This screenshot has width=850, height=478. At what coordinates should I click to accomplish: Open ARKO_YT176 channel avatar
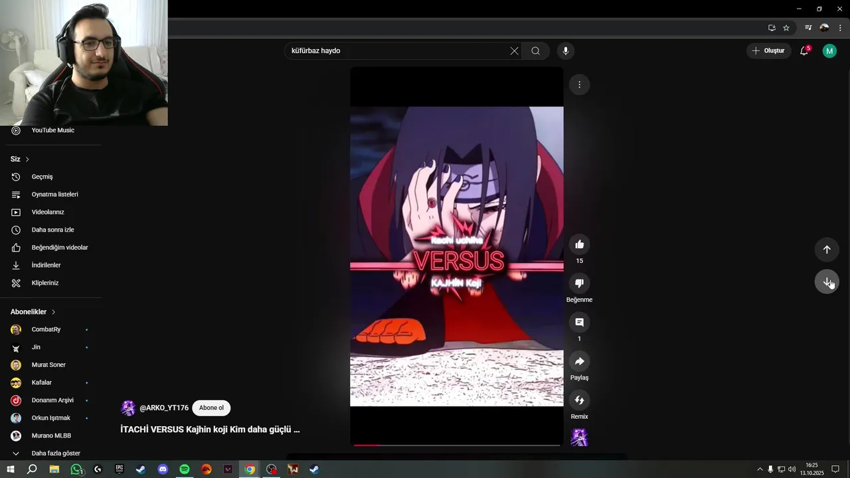click(x=128, y=408)
